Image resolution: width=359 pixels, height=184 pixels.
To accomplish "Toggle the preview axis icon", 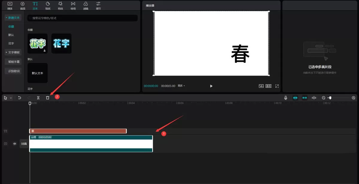I will [x=314, y=98].
